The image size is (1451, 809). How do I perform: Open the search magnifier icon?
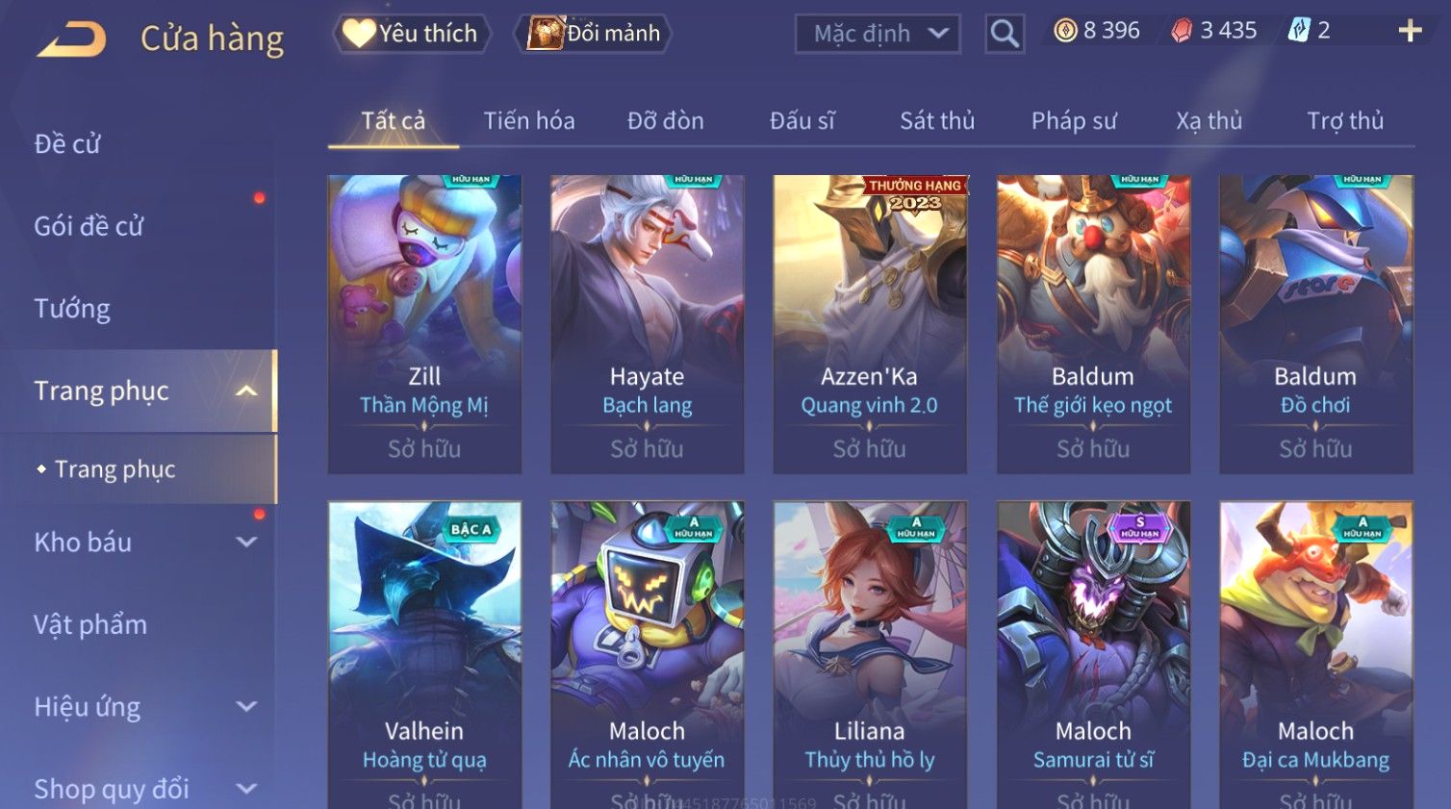coord(1005,34)
